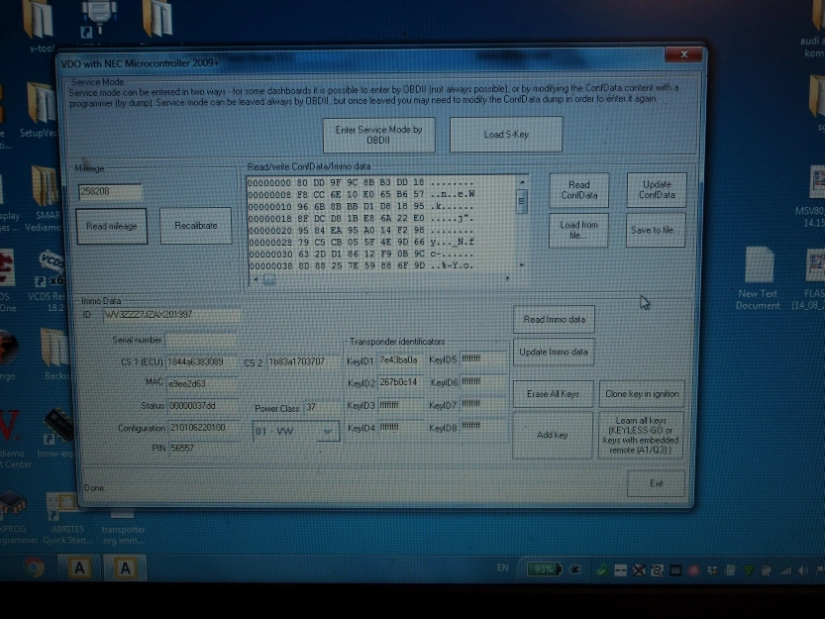Open the transporter org imm file icon
Screen dimensions: 825x619
123,526
